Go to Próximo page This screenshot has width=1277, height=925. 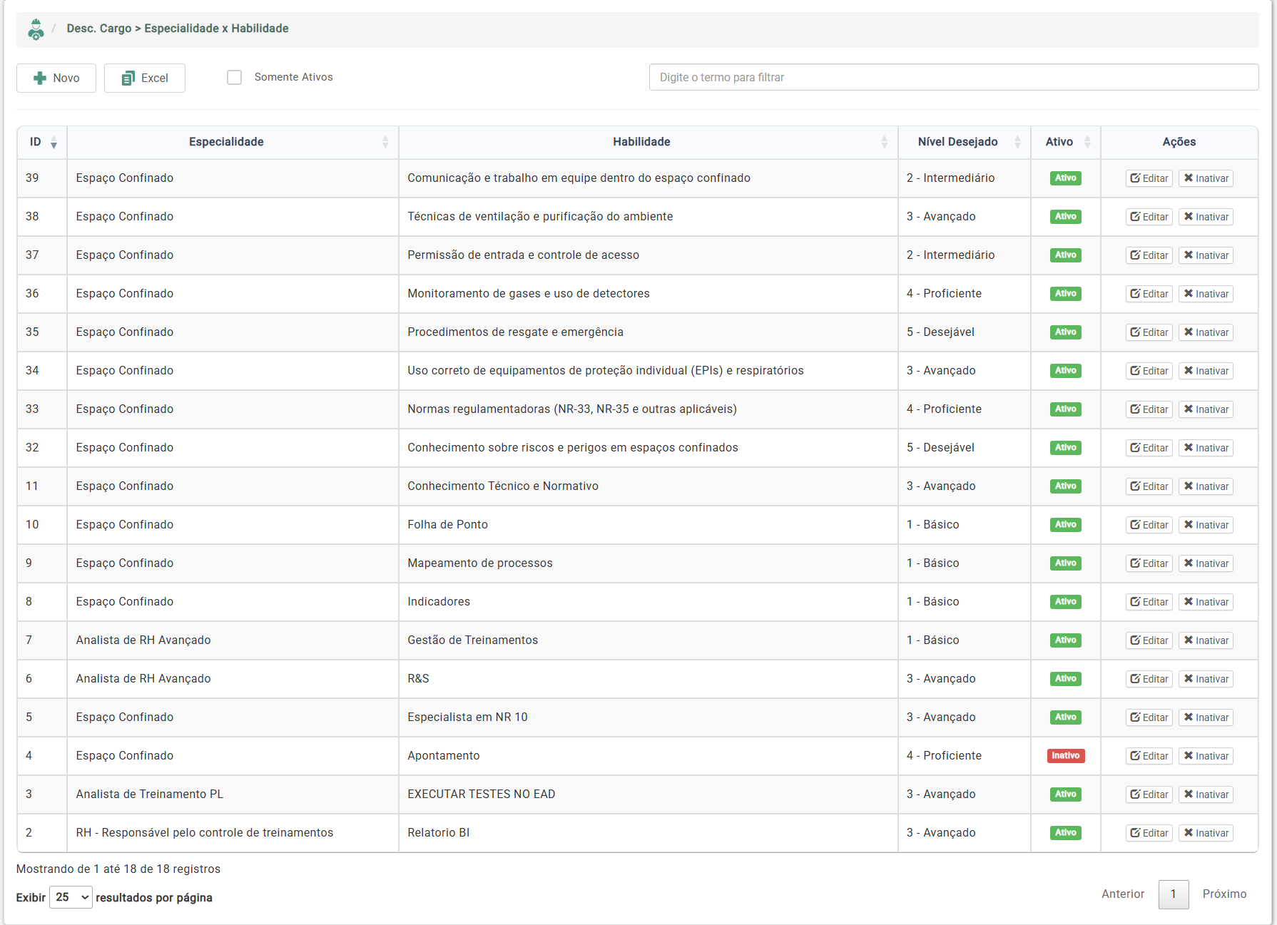click(x=1224, y=894)
